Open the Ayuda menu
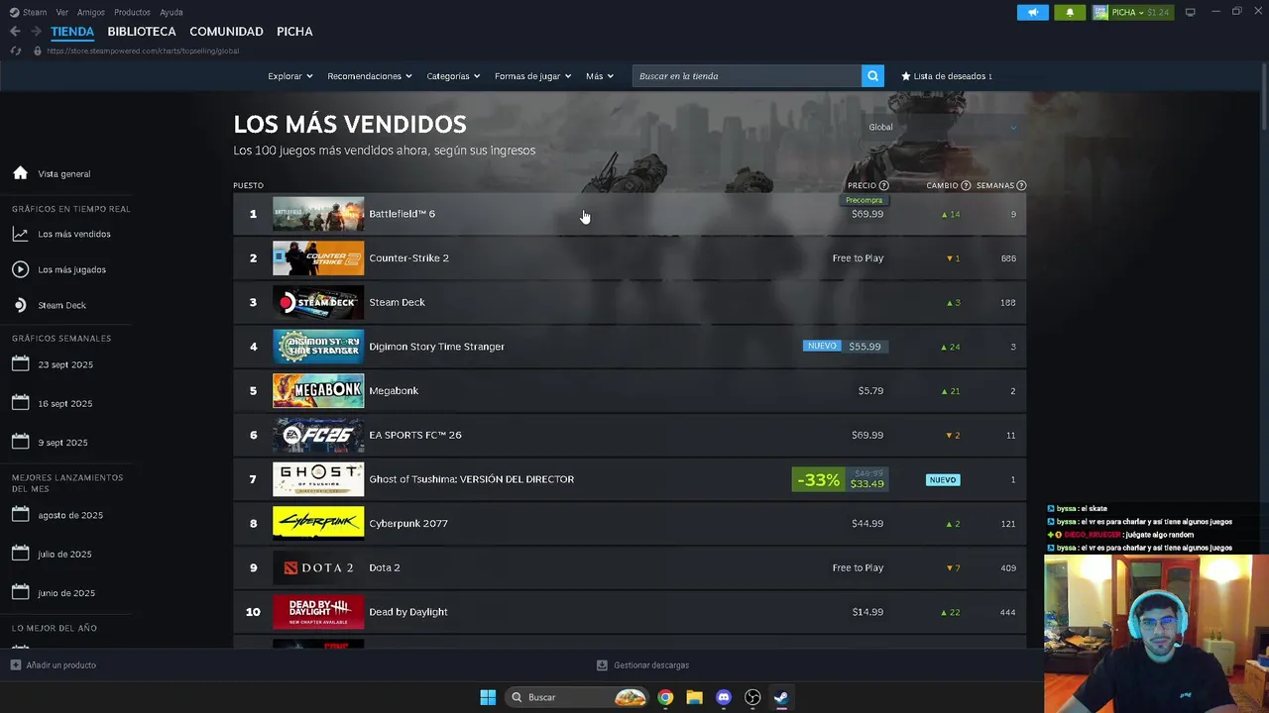The height and width of the screenshot is (713, 1269). click(x=172, y=12)
